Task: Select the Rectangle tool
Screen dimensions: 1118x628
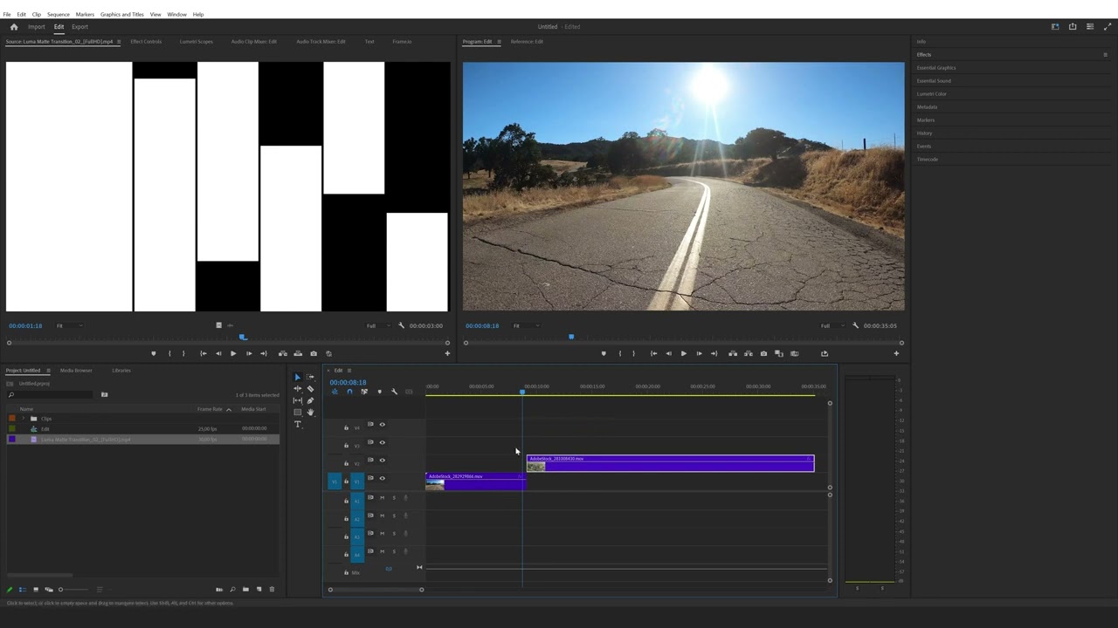Action: pos(297,412)
